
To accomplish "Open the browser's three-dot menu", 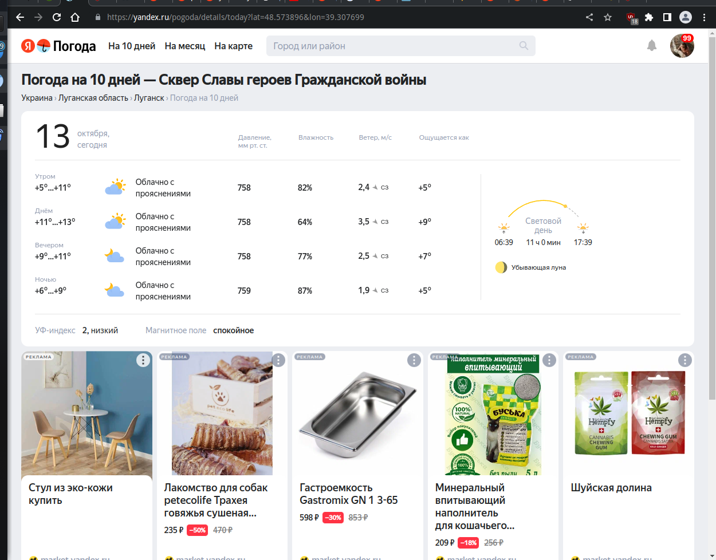I will (704, 18).
